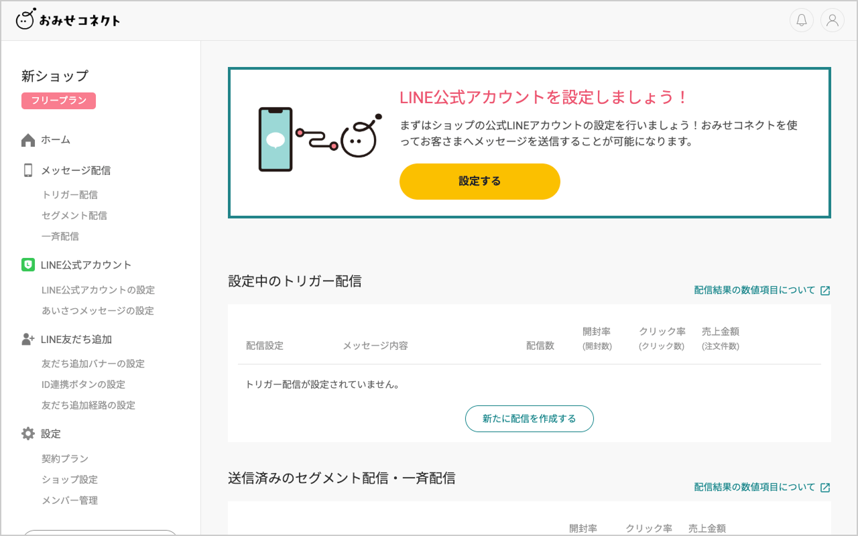Open 一斉配信 in the sidebar
Screen dimensions: 858x536
[60, 237]
